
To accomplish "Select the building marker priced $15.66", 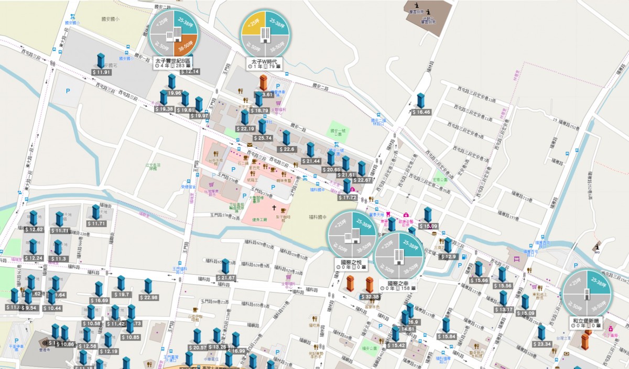I will click(x=479, y=269).
